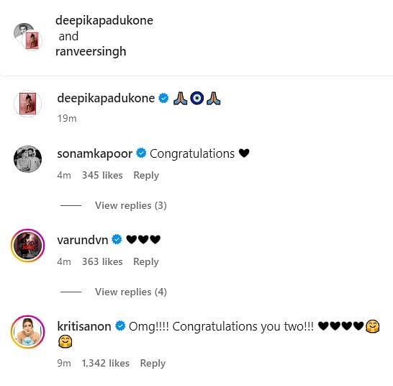The width and height of the screenshot is (393, 386).
Task: Reply to varundvn's hearts comment
Action: coord(146,262)
